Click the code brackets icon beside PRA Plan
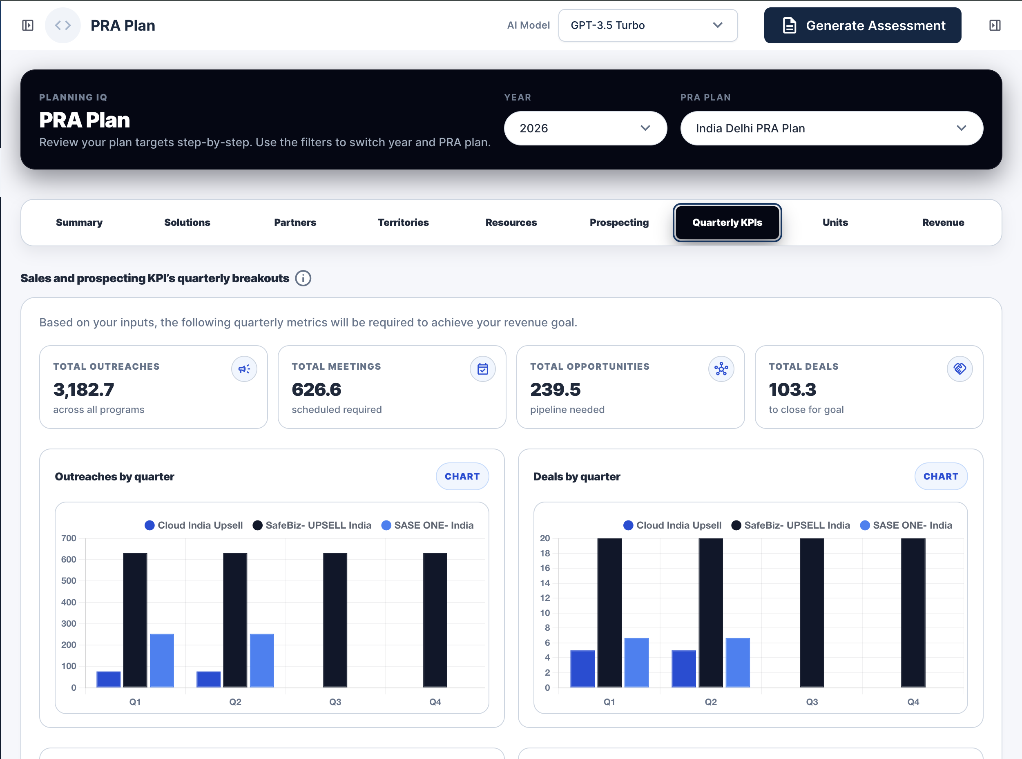The height and width of the screenshot is (759, 1022). [63, 25]
